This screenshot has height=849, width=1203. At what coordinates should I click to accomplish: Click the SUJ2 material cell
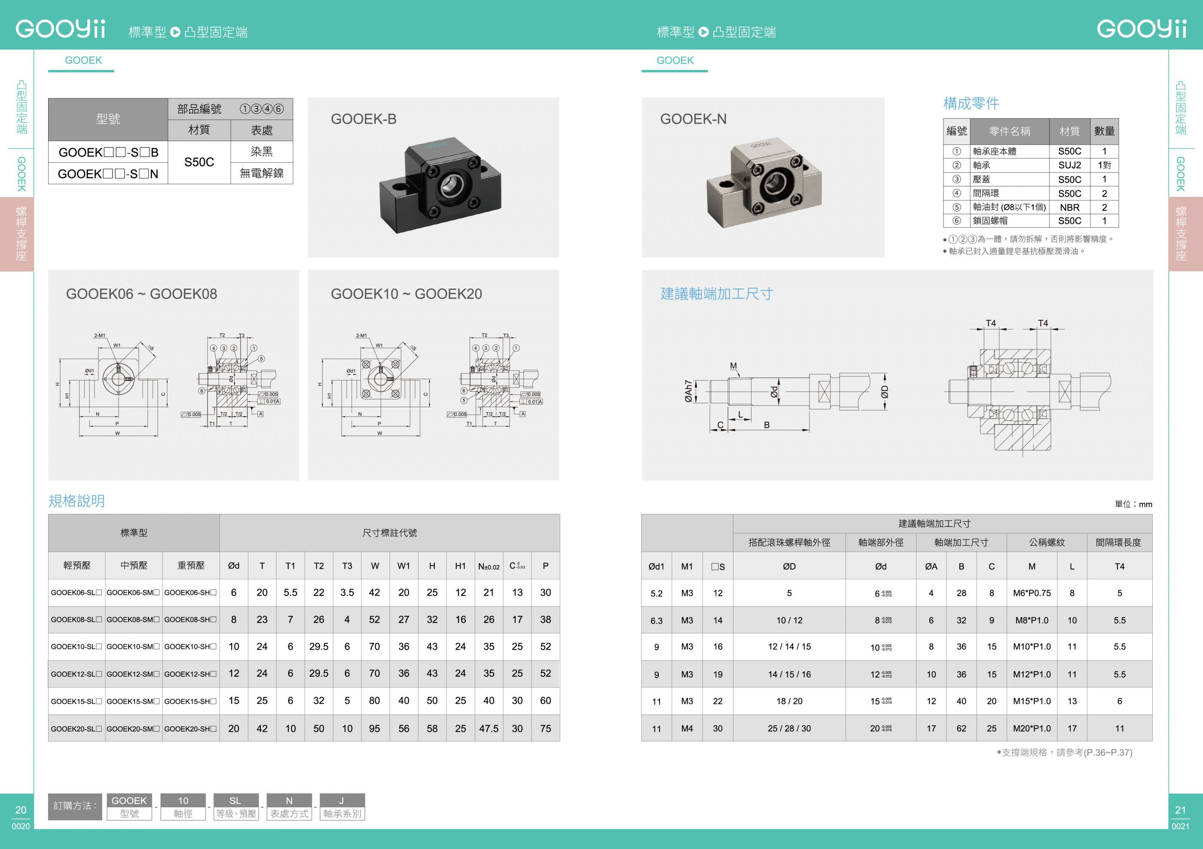pos(1069,165)
